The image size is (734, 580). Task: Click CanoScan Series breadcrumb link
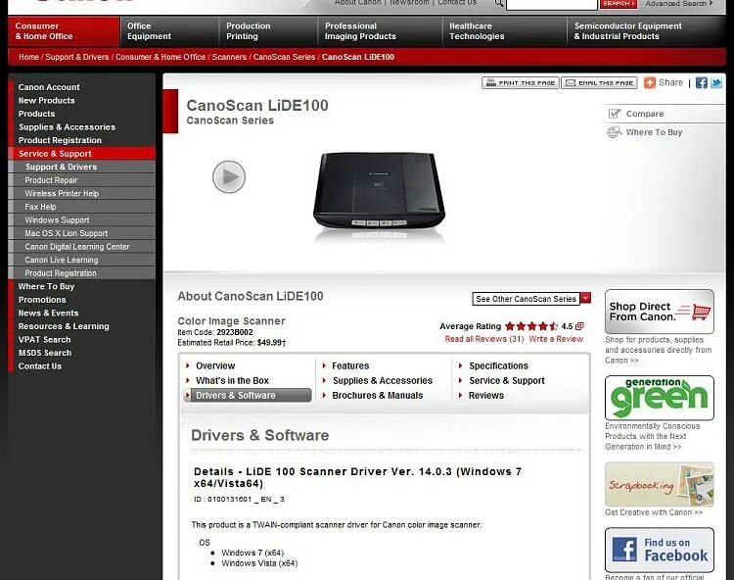(x=284, y=57)
